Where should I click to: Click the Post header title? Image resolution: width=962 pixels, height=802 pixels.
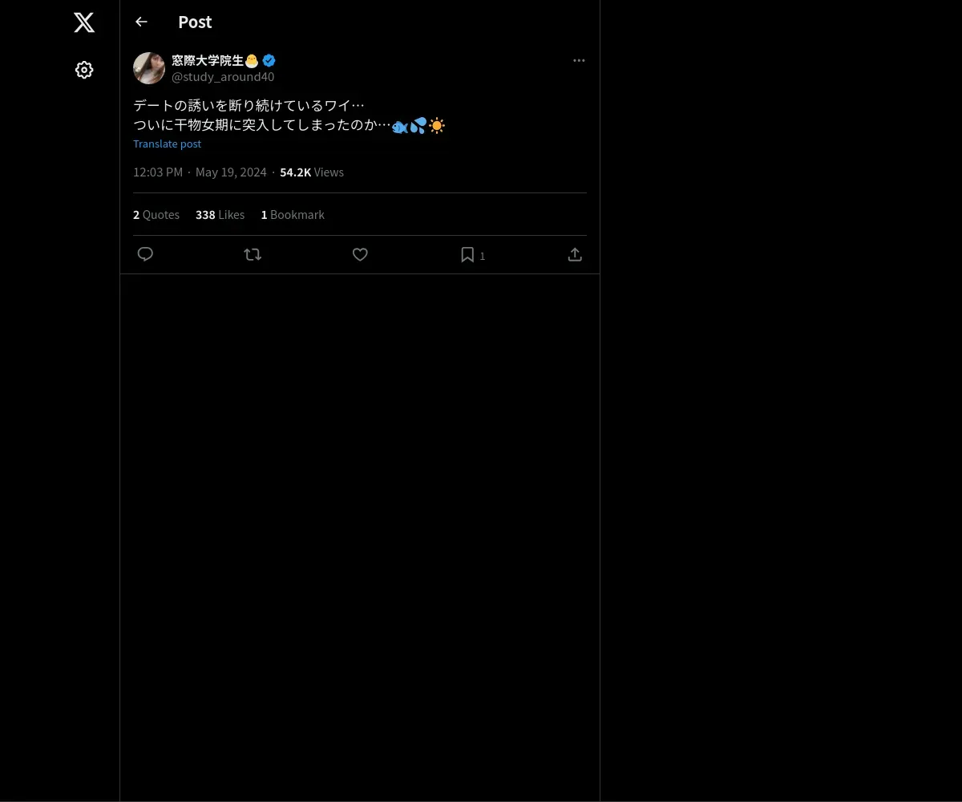(x=195, y=22)
